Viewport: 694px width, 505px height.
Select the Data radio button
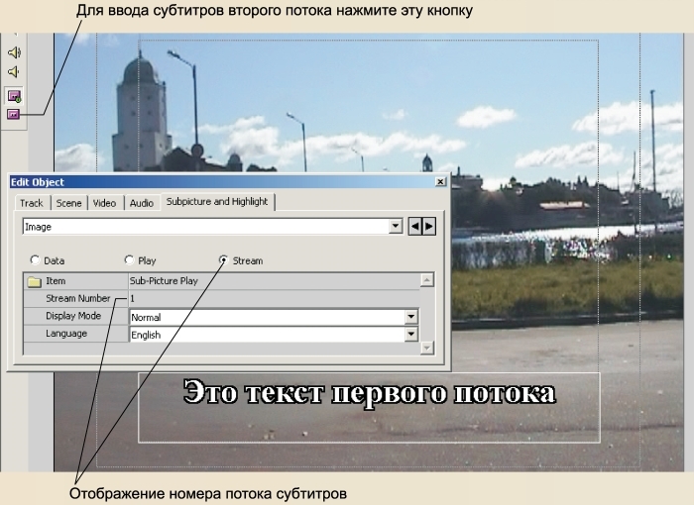click(35, 260)
